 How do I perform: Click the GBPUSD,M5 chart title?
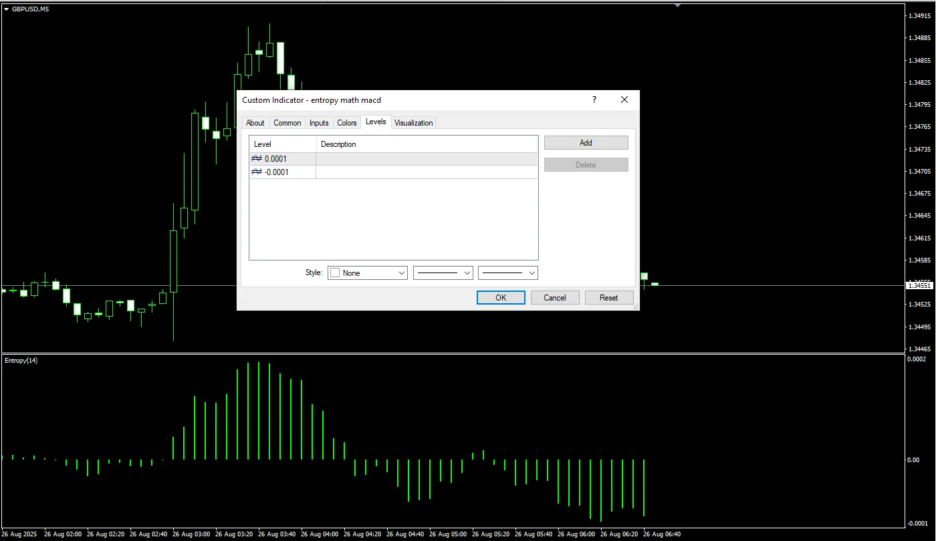tap(30, 9)
